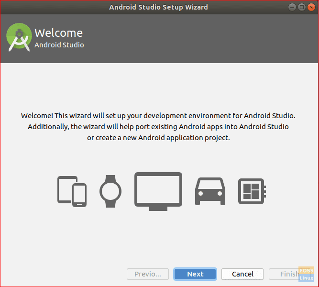This screenshot has width=319, height=287.
Task: Click the disabled Previous button
Action: 148,274
